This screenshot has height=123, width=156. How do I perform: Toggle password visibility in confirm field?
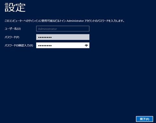(x=86, y=45)
